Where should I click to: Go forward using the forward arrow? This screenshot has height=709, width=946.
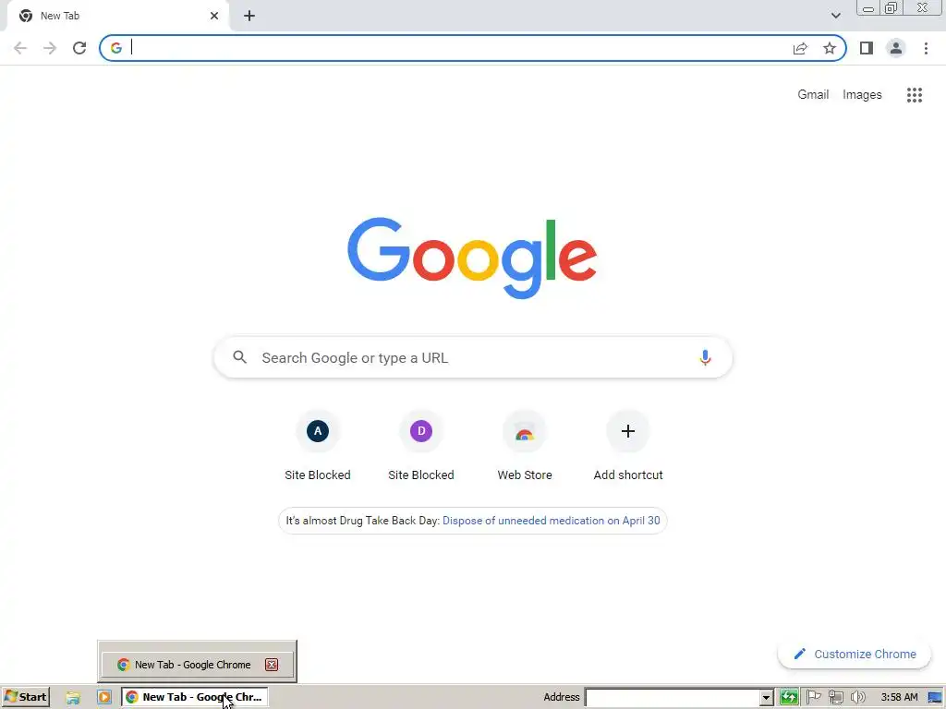pos(50,48)
